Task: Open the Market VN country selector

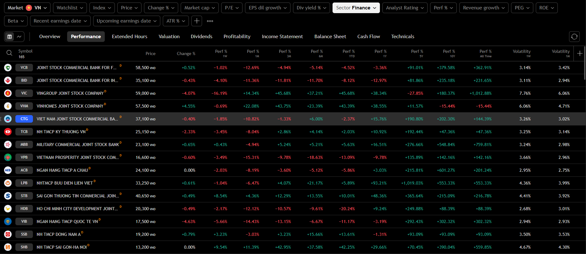Action: point(27,8)
